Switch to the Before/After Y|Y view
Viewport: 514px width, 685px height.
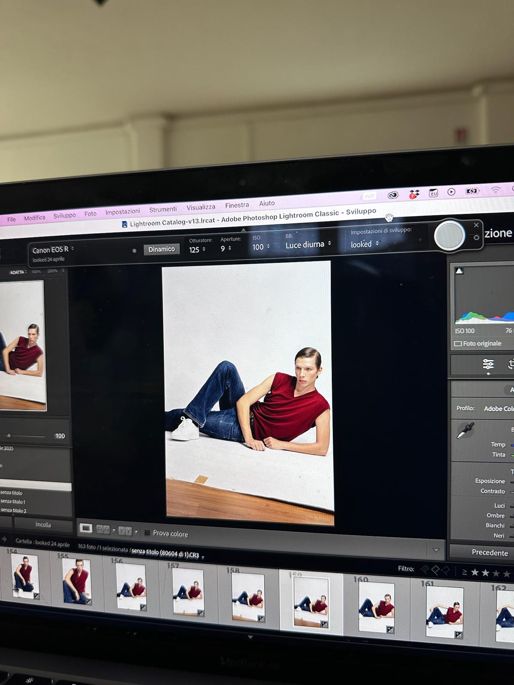tap(125, 531)
